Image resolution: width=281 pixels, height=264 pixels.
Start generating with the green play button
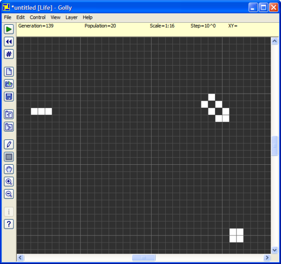click(9, 29)
